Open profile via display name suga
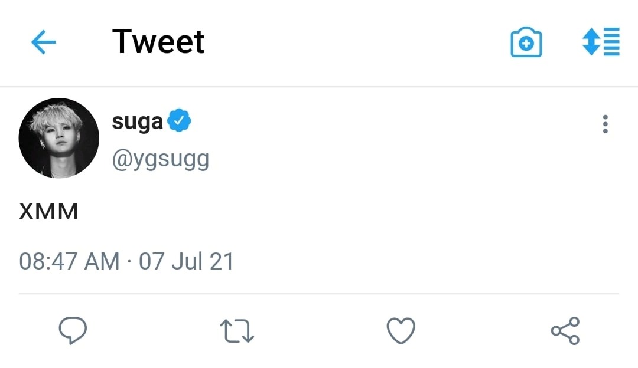Viewport: 638px width, 368px height. 137,122
